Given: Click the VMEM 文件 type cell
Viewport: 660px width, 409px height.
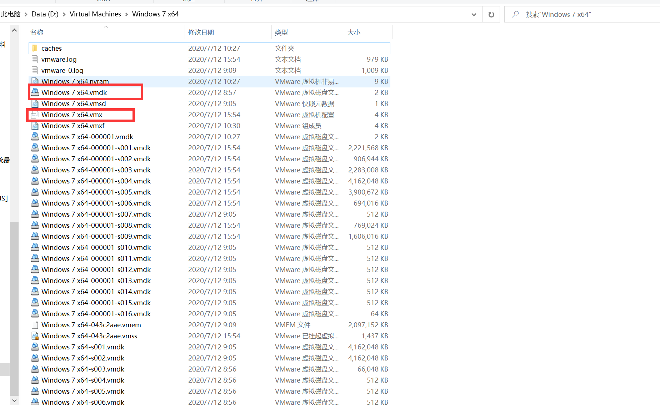Looking at the screenshot, I should point(292,325).
